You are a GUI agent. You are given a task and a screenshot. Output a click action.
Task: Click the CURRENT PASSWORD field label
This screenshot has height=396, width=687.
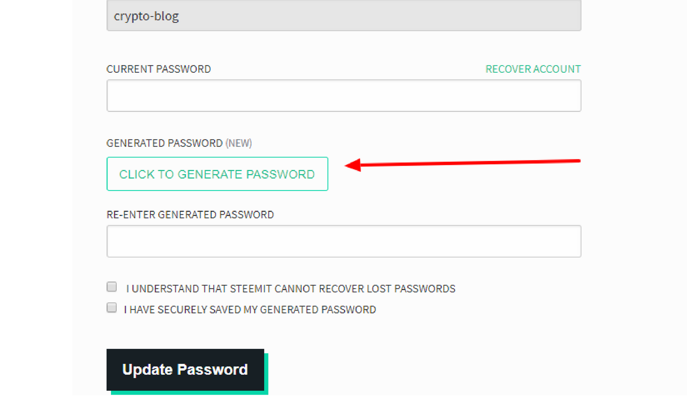[159, 69]
